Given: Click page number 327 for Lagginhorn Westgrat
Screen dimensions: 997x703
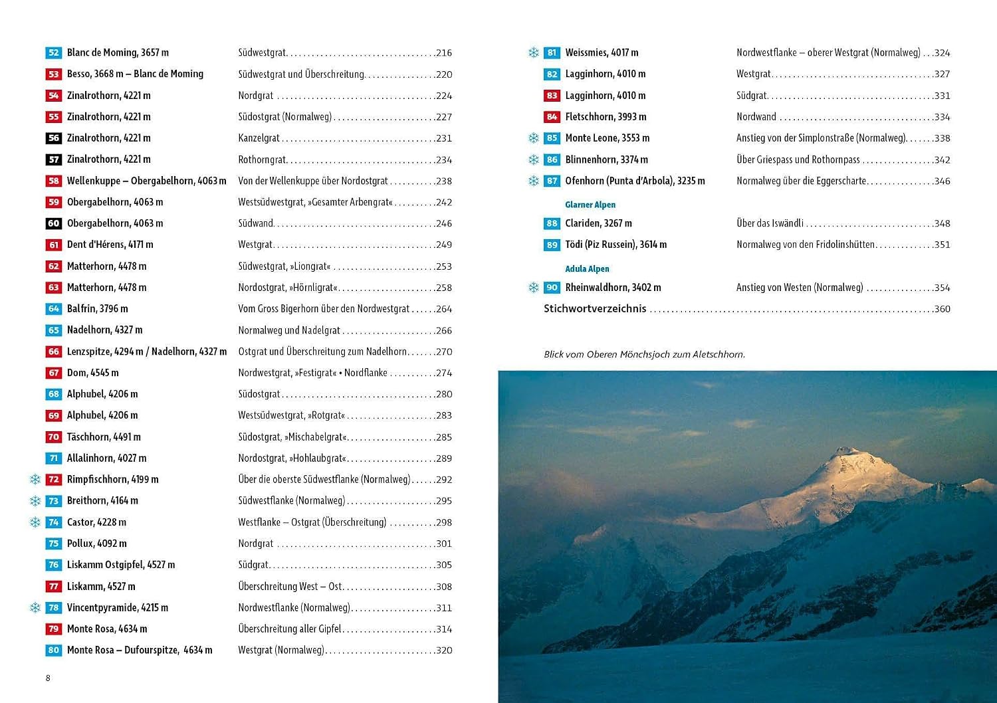Looking at the screenshot, I should coord(942,74).
